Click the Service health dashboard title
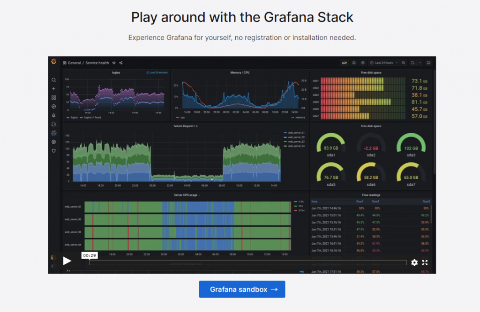The height and width of the screenshot is (312, 480). 97,63
